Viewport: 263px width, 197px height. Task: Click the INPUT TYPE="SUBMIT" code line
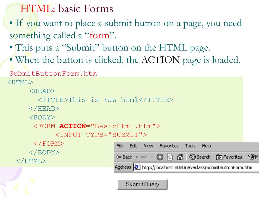101,135
